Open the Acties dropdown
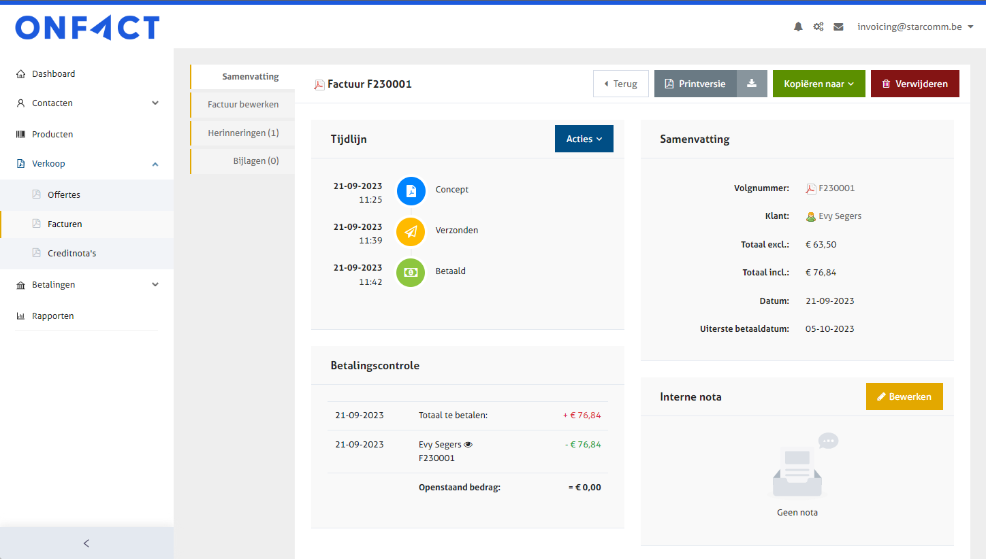The height and width of the screenshot is (559, 986). click(x=584, y=139)
